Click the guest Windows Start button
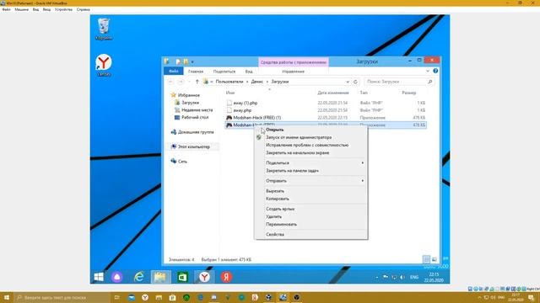Screen dimensions: 540x303 99,277
